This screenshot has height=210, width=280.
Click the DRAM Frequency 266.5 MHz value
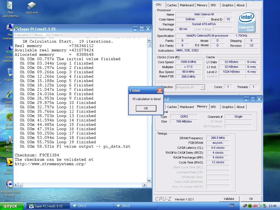218,138
